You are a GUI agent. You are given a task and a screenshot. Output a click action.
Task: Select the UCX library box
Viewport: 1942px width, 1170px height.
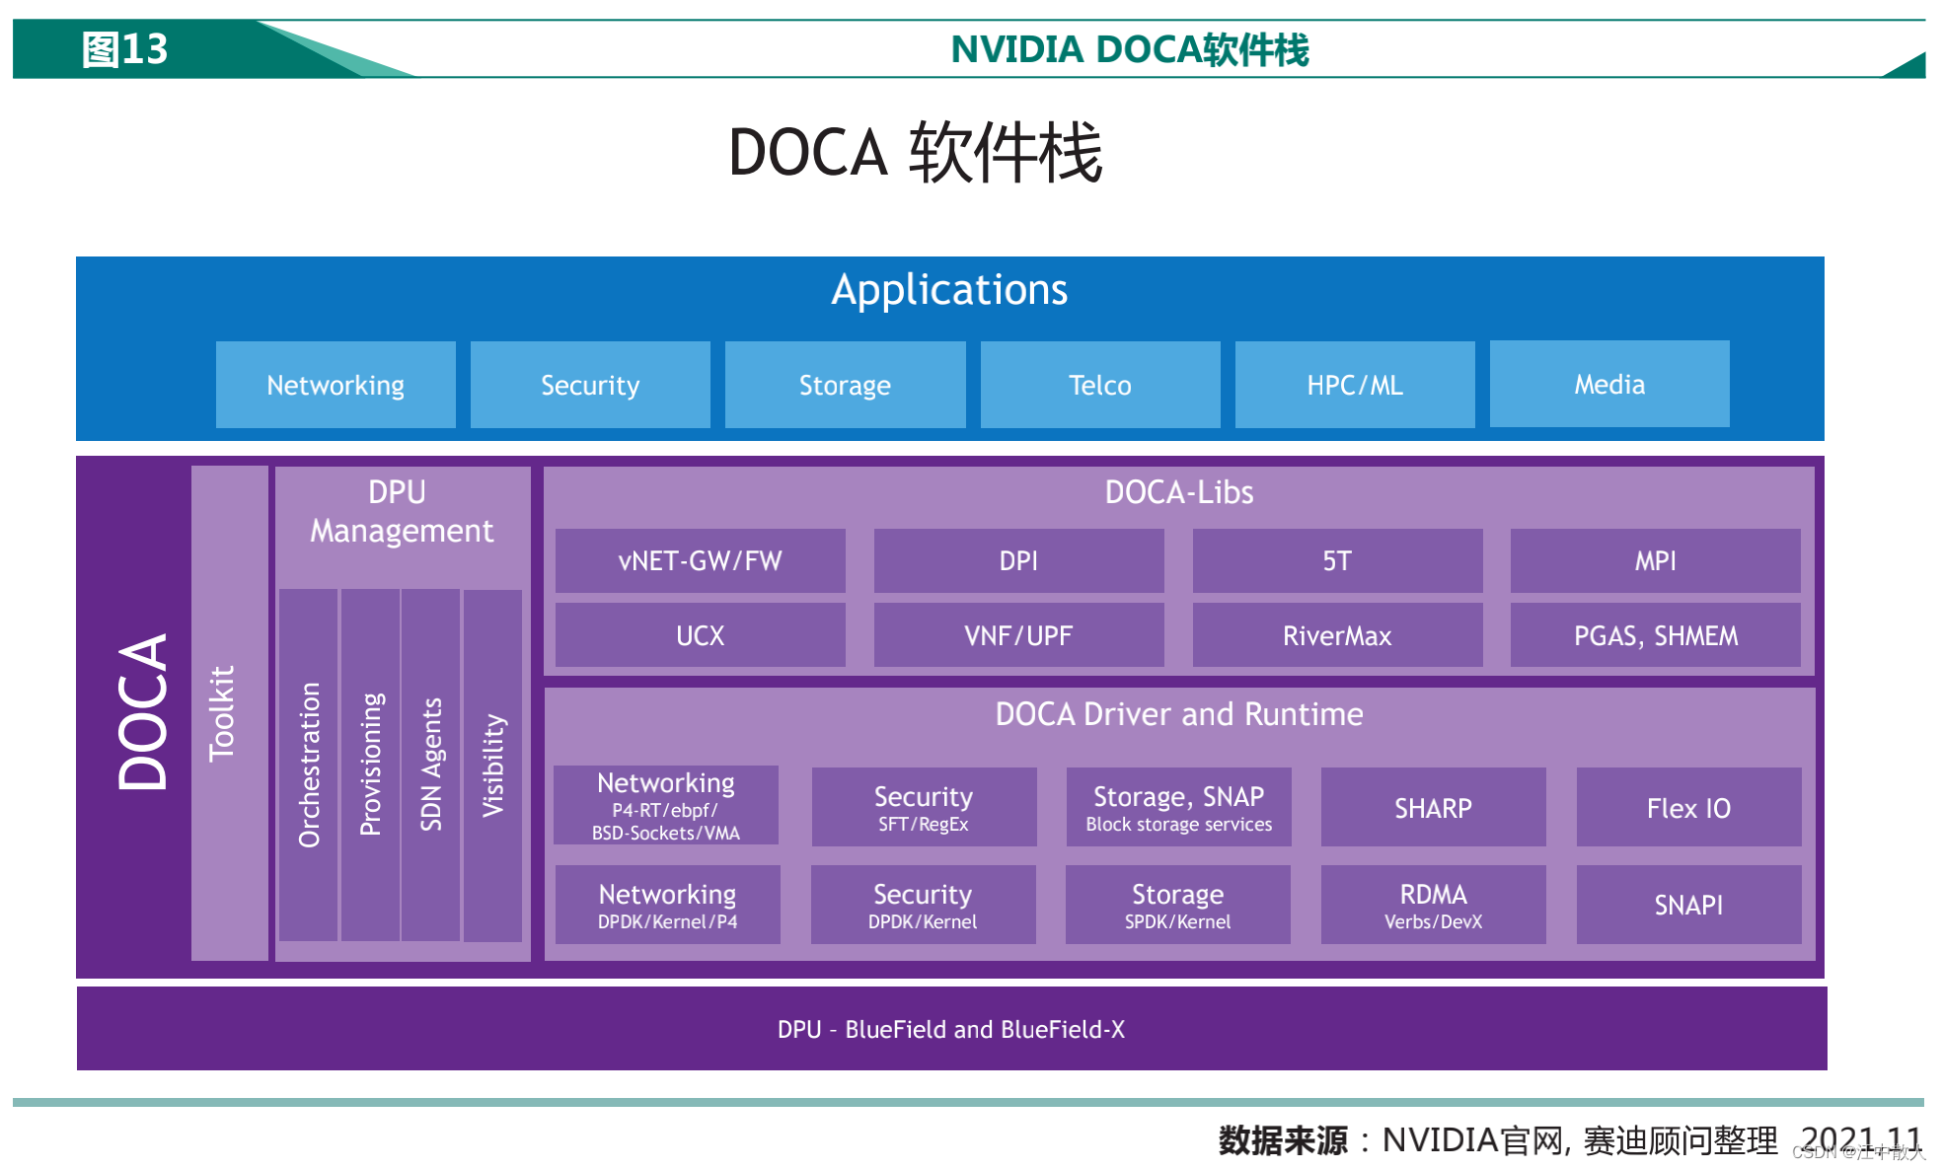(x=701, y=635)
